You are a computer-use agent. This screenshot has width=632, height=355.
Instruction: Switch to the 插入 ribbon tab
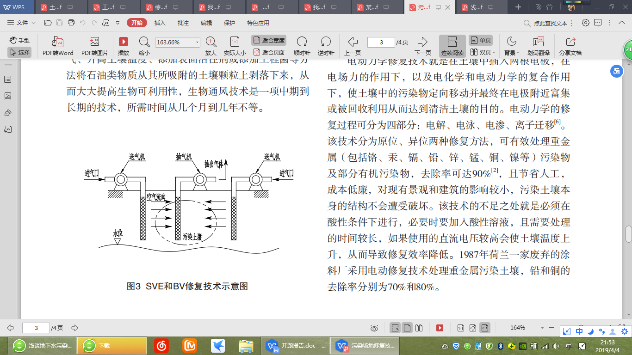[160, 23]
